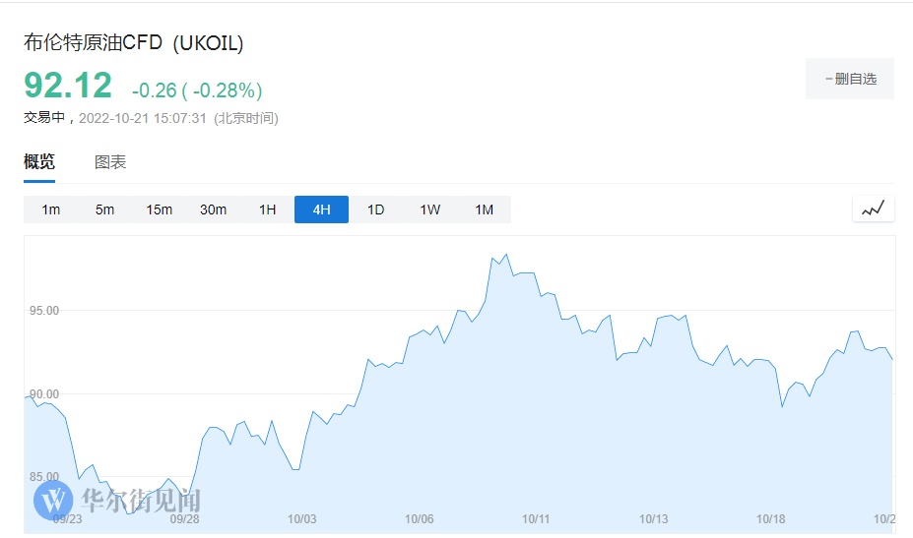Switch chart to 1M monthly interval
The height and width of the screenshot is (538, 913).
click(x=484, y=209)
